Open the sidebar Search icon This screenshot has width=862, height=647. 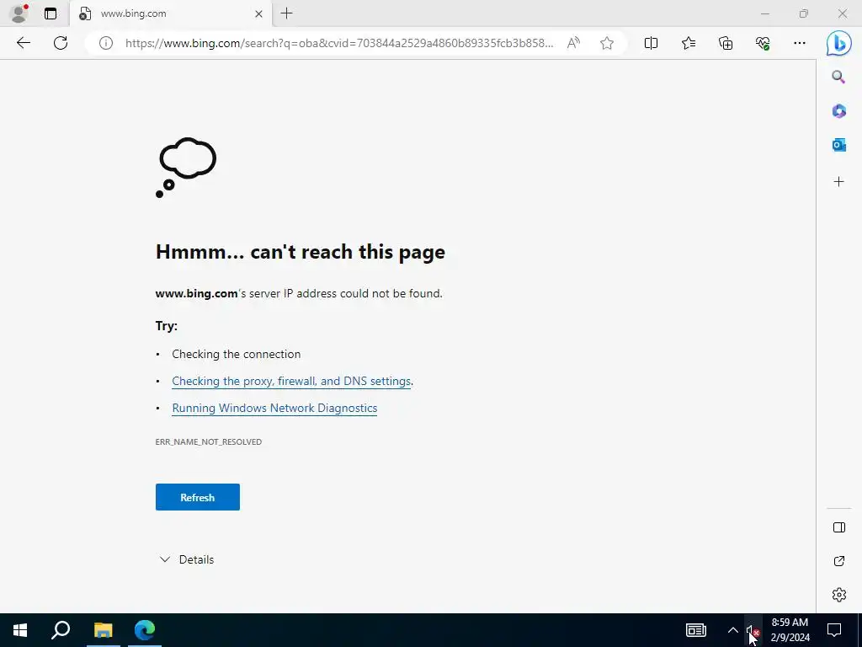pos(838,77)
